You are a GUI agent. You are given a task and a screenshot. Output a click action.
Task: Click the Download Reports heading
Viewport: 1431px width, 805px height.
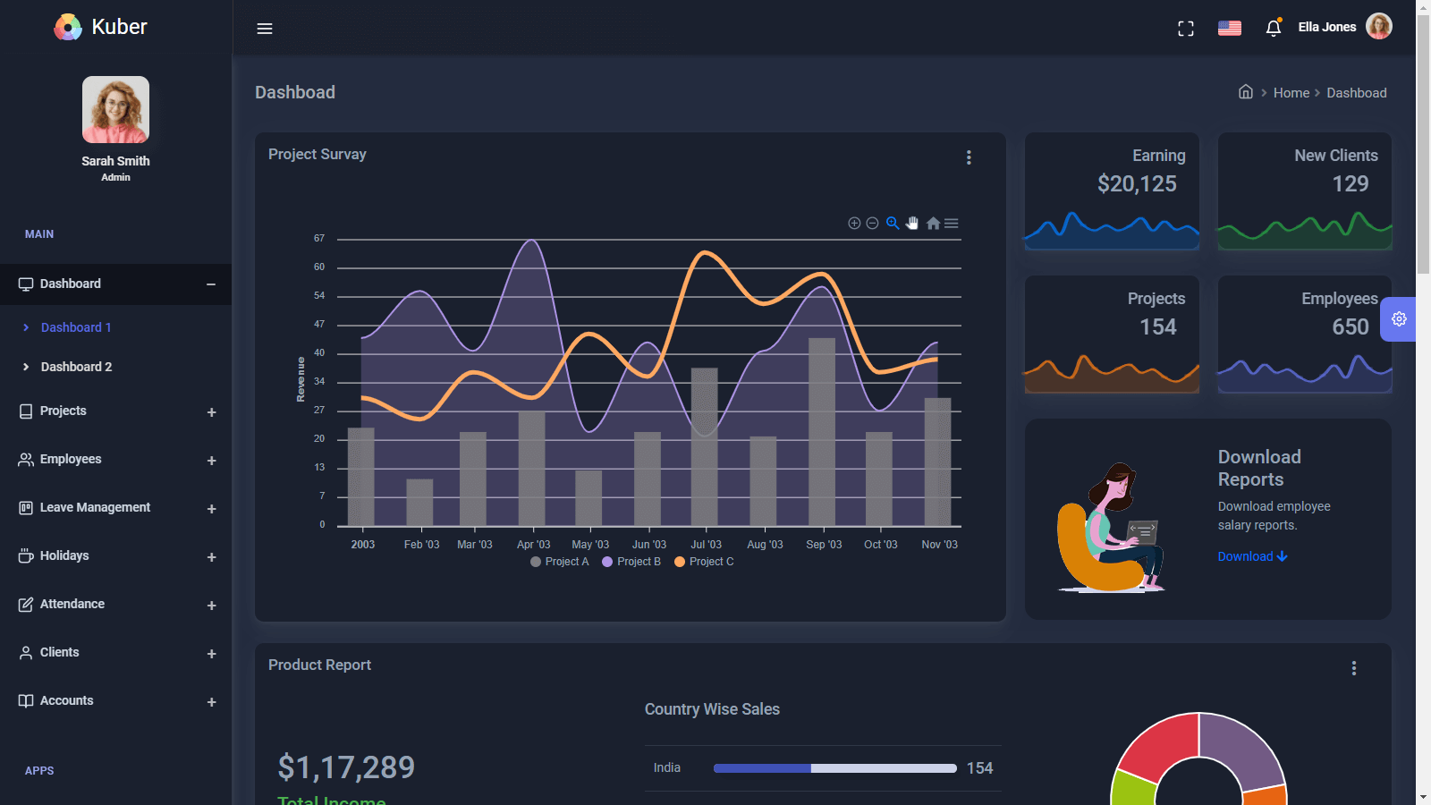click(x=1259, y=468)
